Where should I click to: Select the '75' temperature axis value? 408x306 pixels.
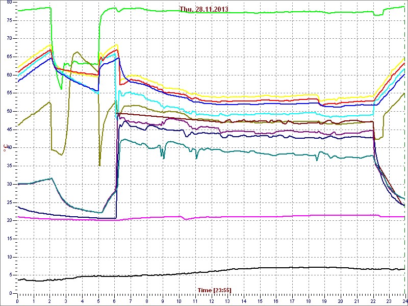(x=9, y=20)
